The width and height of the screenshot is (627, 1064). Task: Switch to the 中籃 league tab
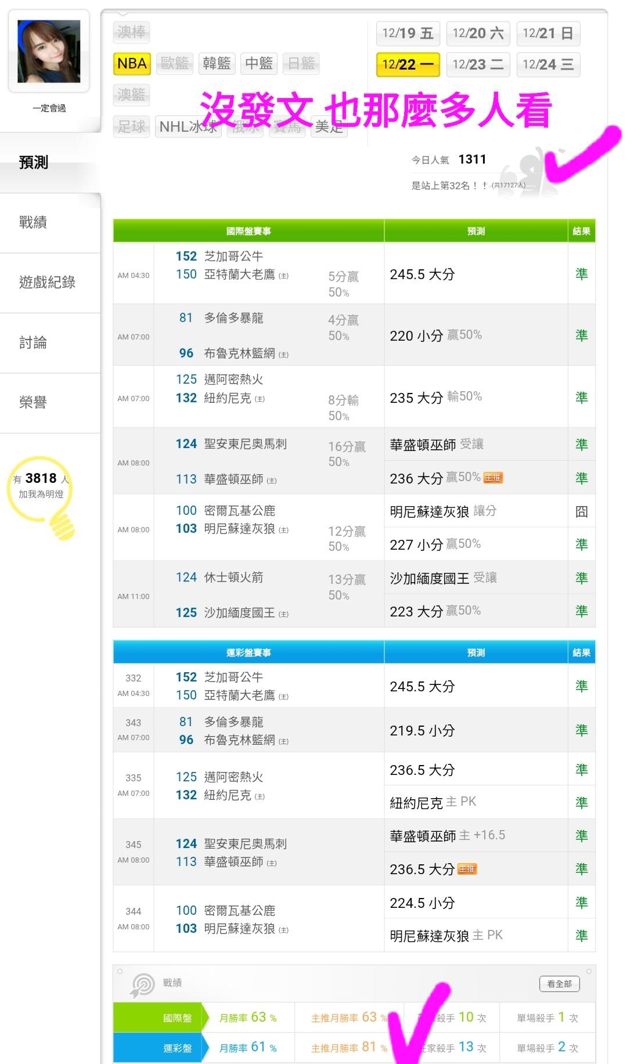(x=258, y=63)
